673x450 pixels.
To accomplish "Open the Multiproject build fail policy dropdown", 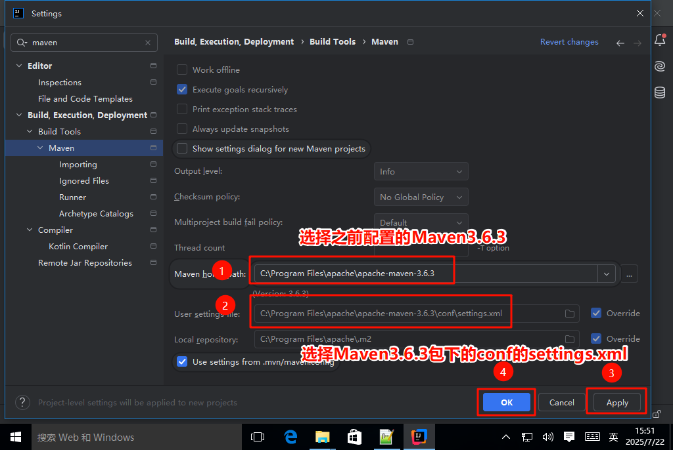I will (421, 222).
